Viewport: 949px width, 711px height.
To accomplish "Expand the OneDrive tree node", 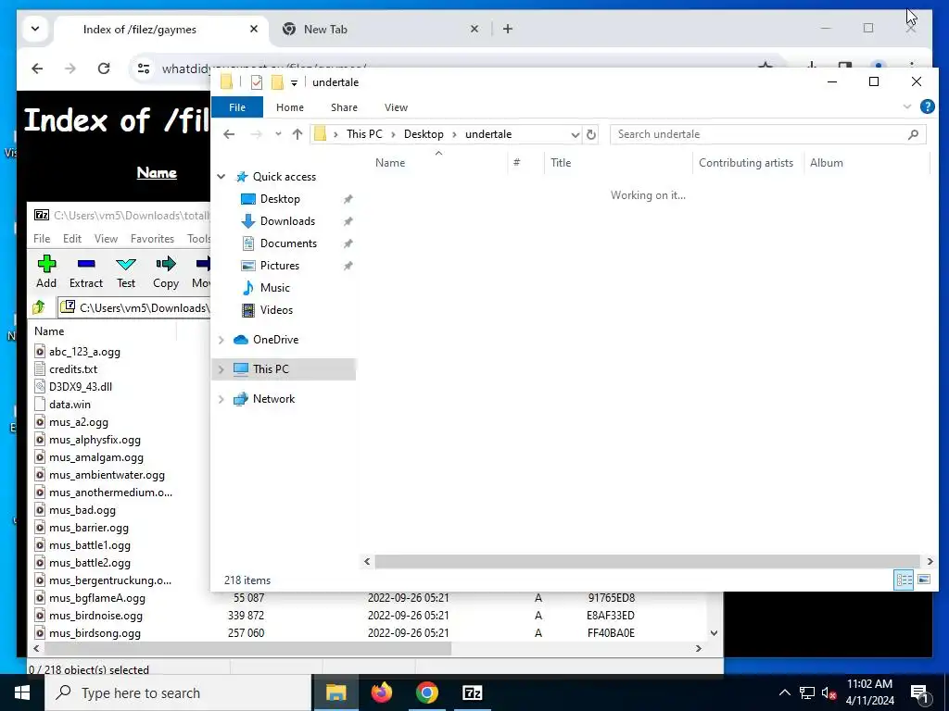I will point(221,340).
